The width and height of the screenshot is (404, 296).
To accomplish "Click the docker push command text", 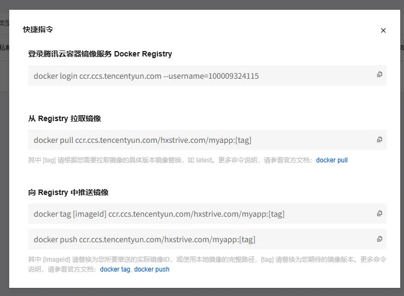I will click(144, 240).
